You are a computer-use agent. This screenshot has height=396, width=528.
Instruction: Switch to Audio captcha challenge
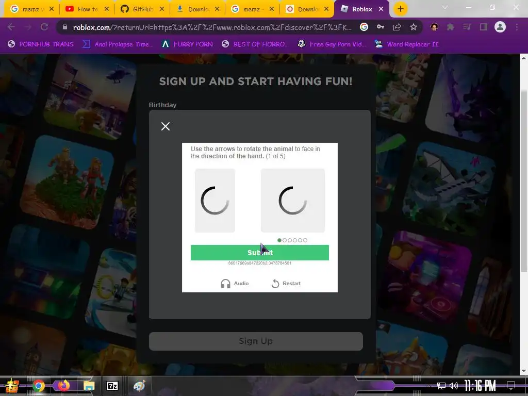235,284
